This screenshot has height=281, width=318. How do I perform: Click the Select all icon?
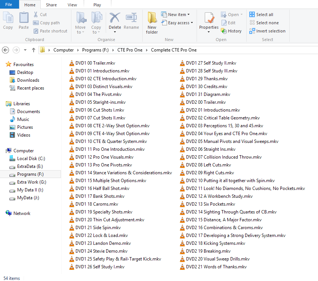(261, 15)
